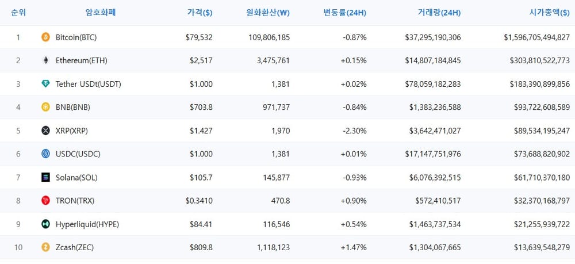Select Bitcoin change -0.87%
575x264 pixels.
354,37
